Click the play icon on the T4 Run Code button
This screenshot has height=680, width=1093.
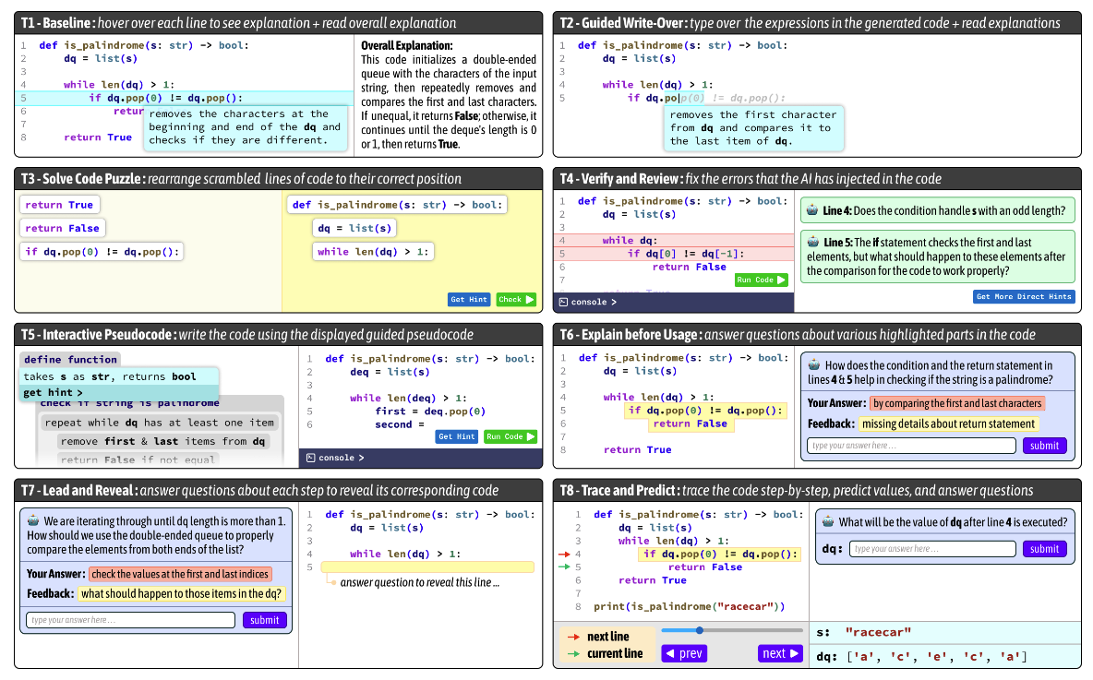click(782, 280)
